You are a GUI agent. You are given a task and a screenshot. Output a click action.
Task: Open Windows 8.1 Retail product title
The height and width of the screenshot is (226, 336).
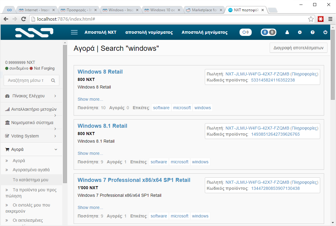click(103, 126)
